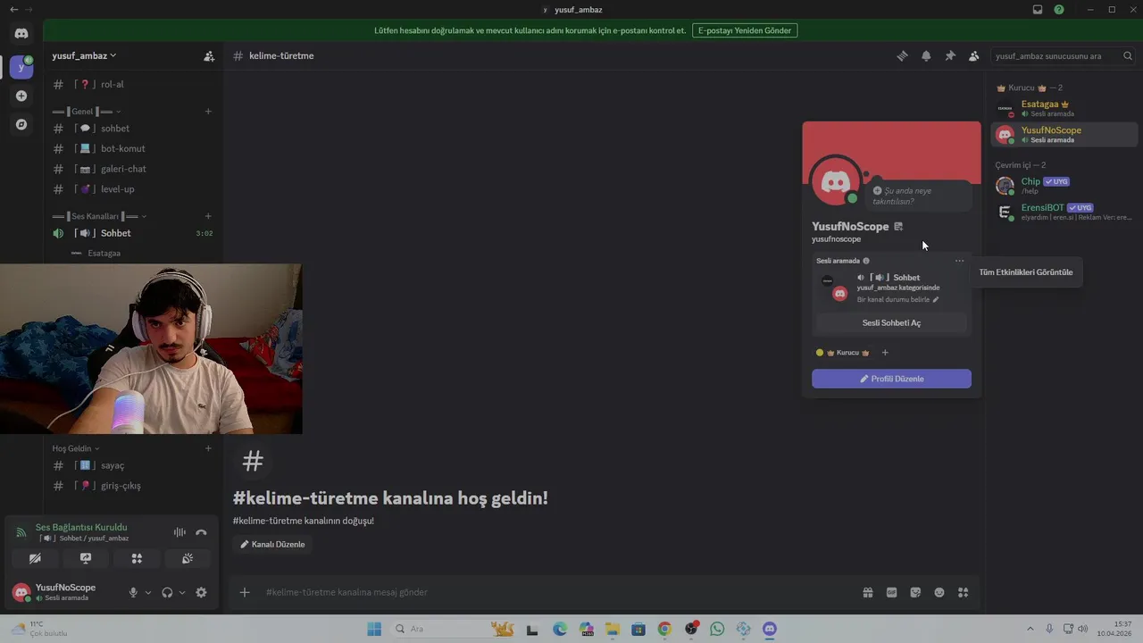Select the yusuf_ambaz server icon
This screenshot has height=643, width=1143.
pos(21,67)
